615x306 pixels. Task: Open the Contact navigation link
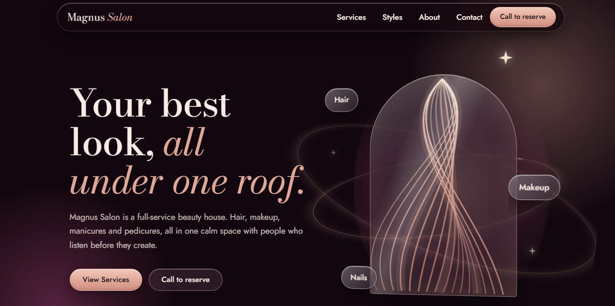(x=469, y=18)
